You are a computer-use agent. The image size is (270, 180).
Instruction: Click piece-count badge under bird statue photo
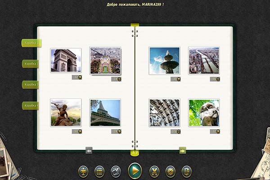click(x=77, y=131)
